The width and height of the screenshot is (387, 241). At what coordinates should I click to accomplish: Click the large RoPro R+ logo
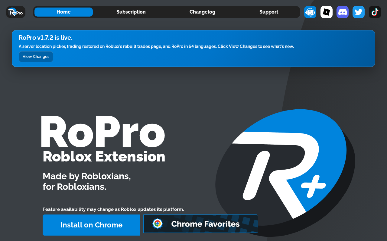285,173
